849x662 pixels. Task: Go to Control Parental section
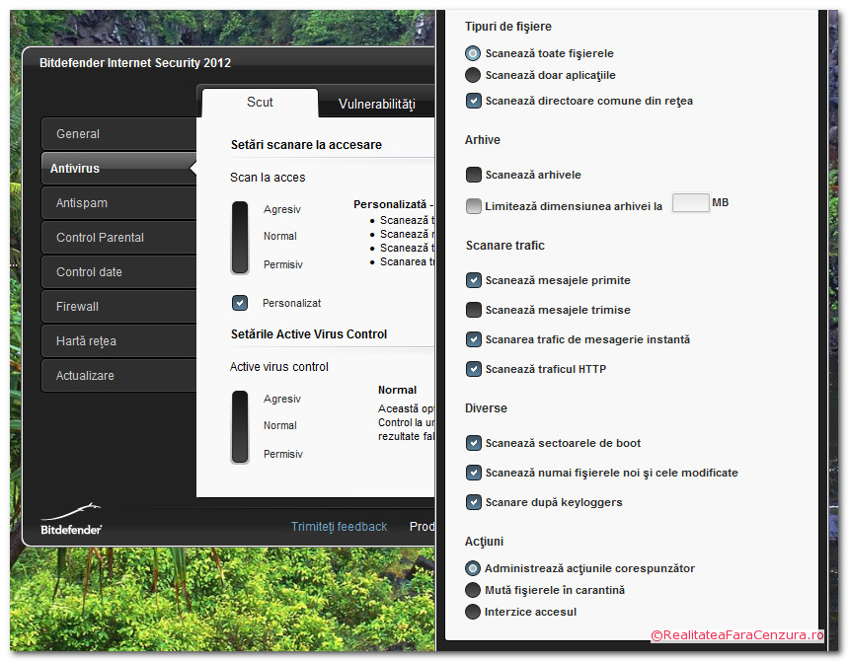coord(118,237)
